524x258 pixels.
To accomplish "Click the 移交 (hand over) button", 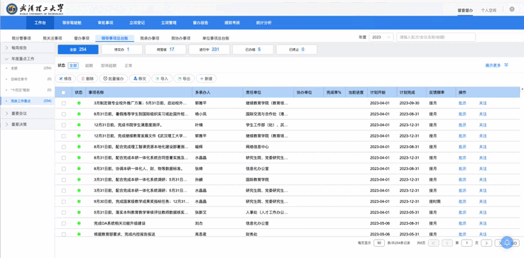I will (139, 79).
